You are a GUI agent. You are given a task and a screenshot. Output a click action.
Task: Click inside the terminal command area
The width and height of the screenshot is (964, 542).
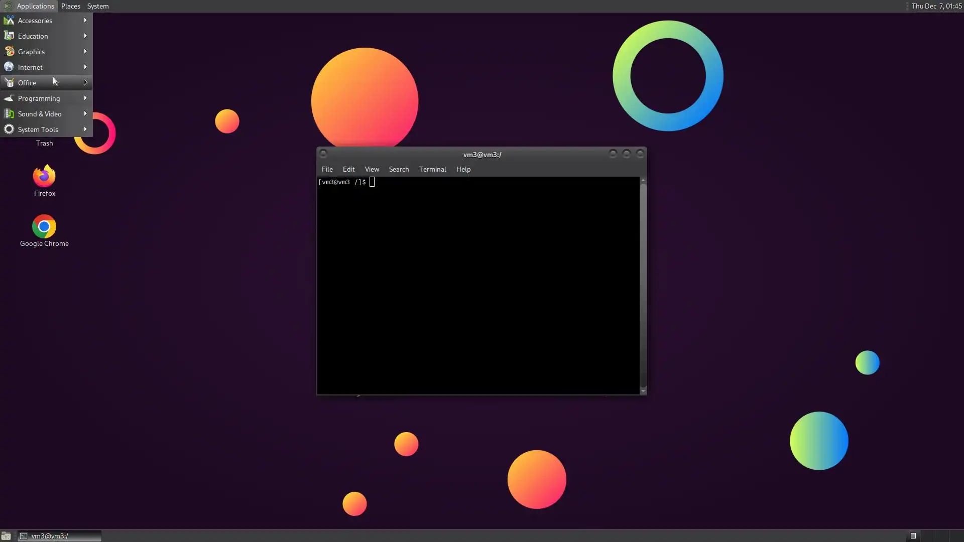pos(477,286)
